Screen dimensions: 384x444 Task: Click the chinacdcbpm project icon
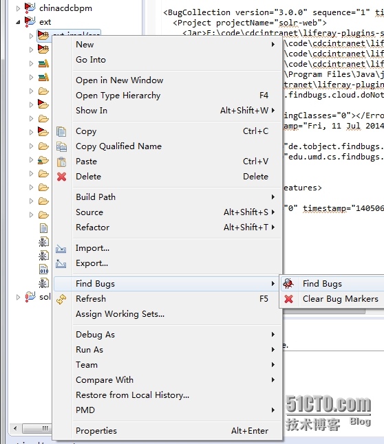pyautogui.click(x=30, y=8)
